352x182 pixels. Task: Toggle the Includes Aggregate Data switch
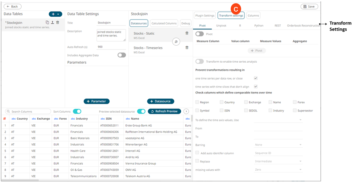[122, 55]
